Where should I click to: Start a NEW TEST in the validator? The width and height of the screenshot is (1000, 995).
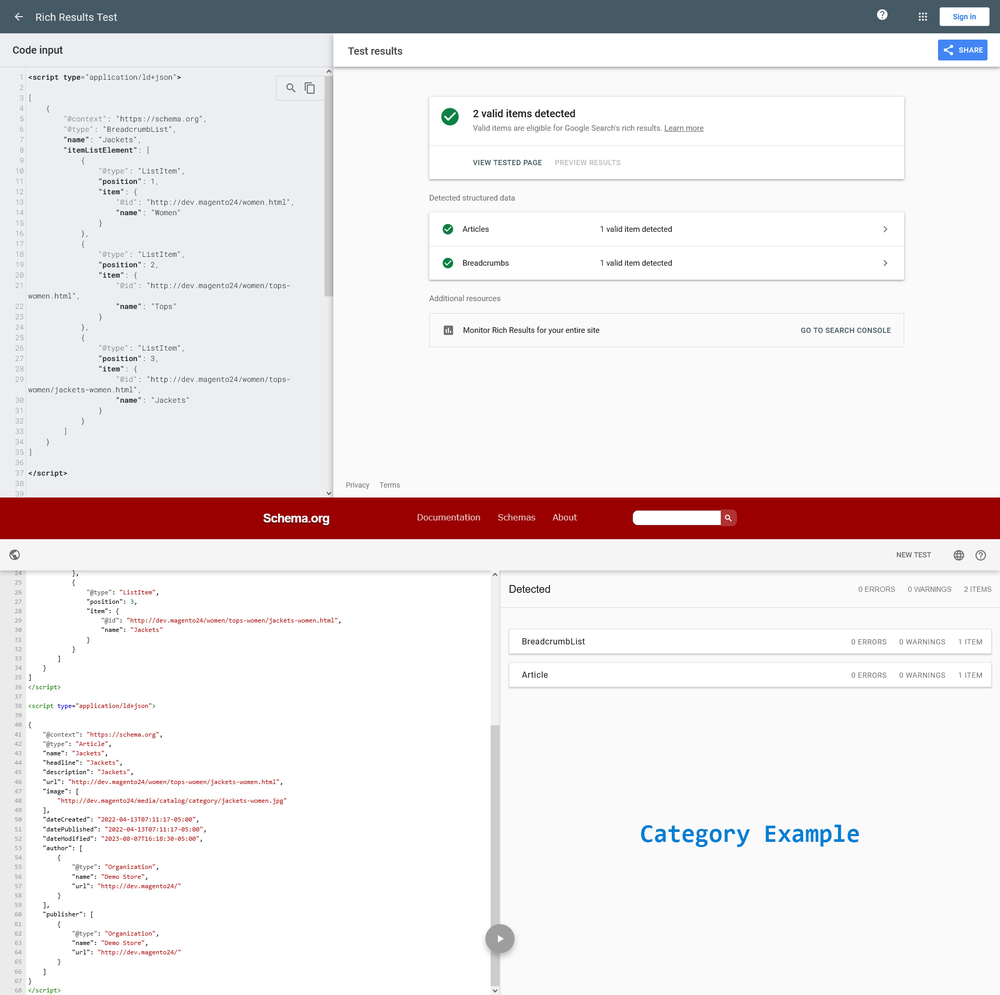point(914,555)
